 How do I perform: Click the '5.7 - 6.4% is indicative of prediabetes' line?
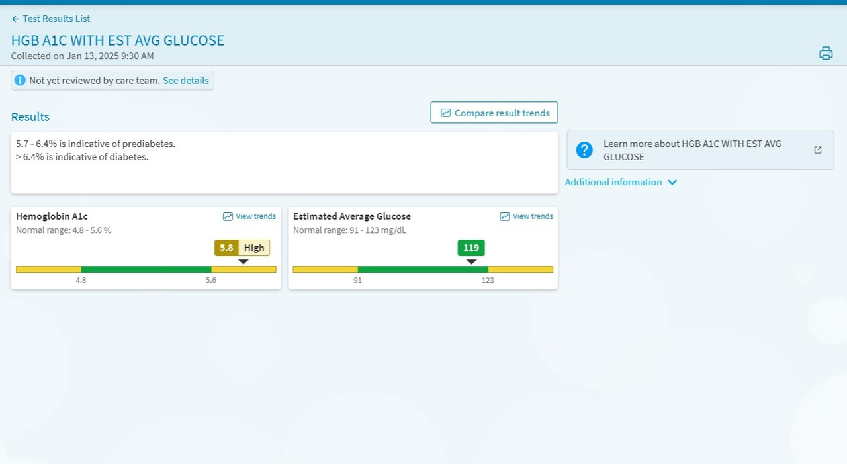pyautogui.click(x=96, y=144)
